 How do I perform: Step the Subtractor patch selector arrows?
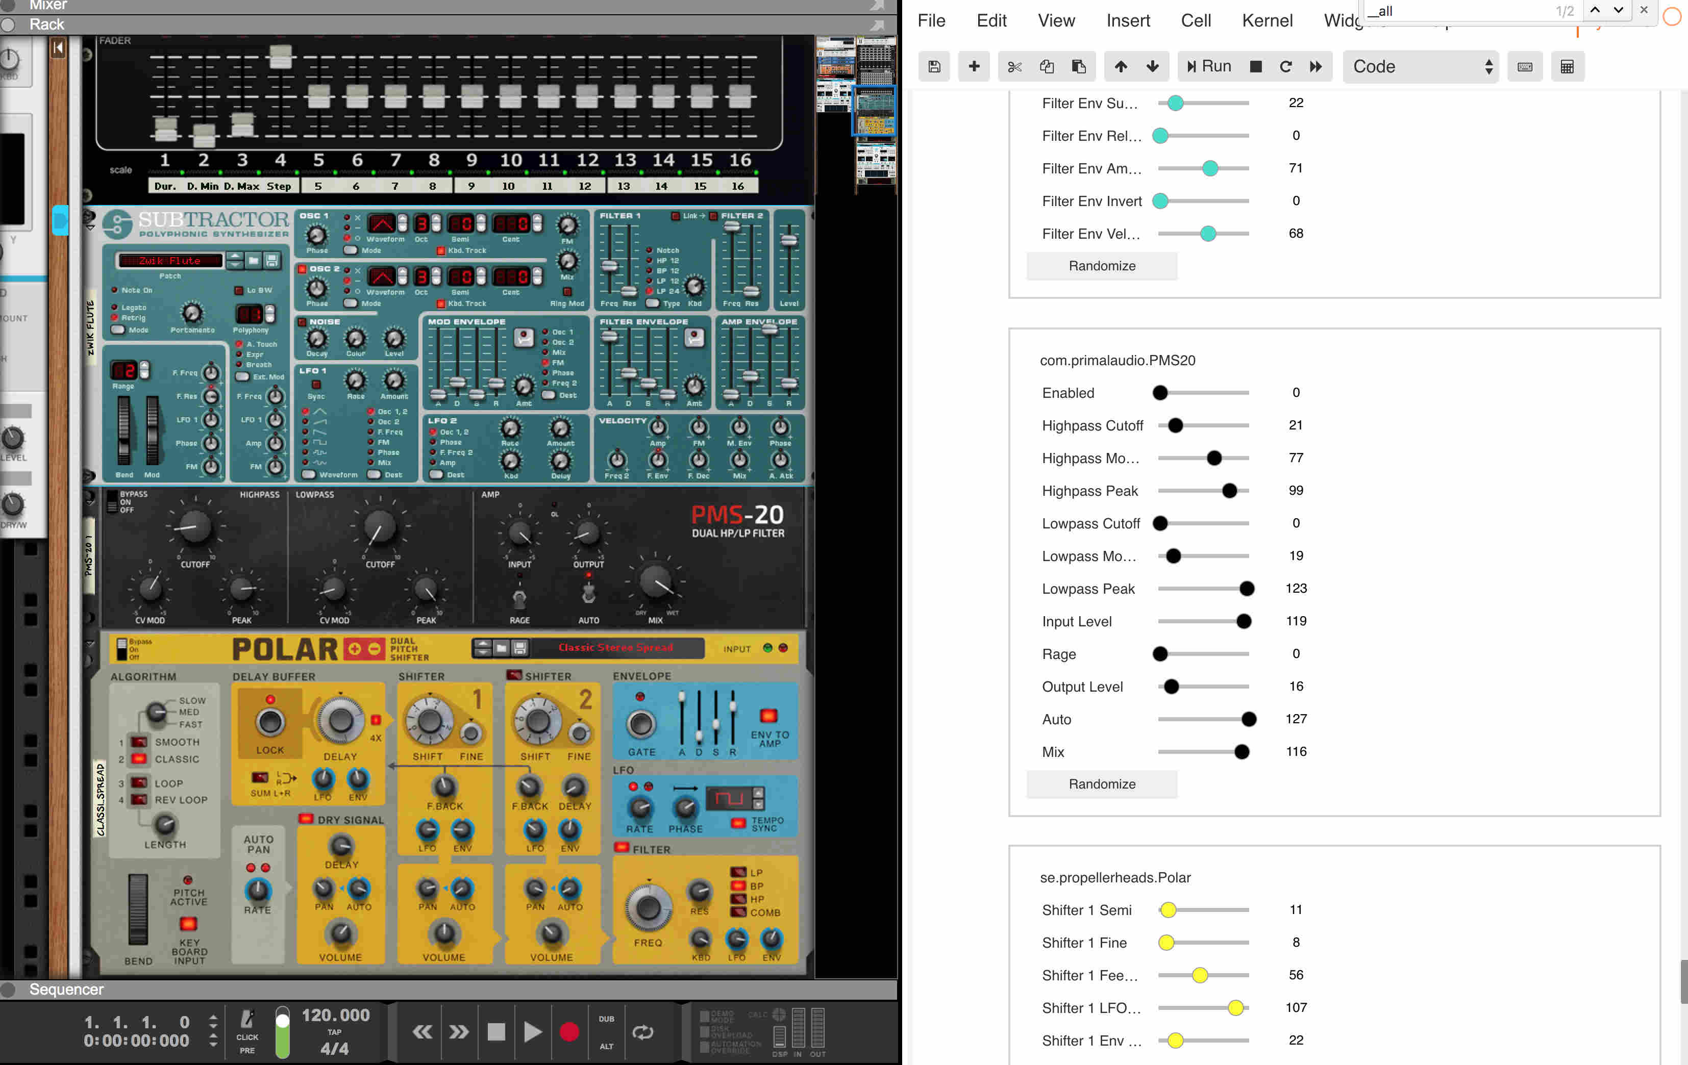coord(235,261)
